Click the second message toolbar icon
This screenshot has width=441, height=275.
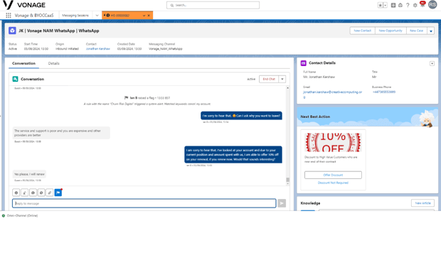point(24,193)
